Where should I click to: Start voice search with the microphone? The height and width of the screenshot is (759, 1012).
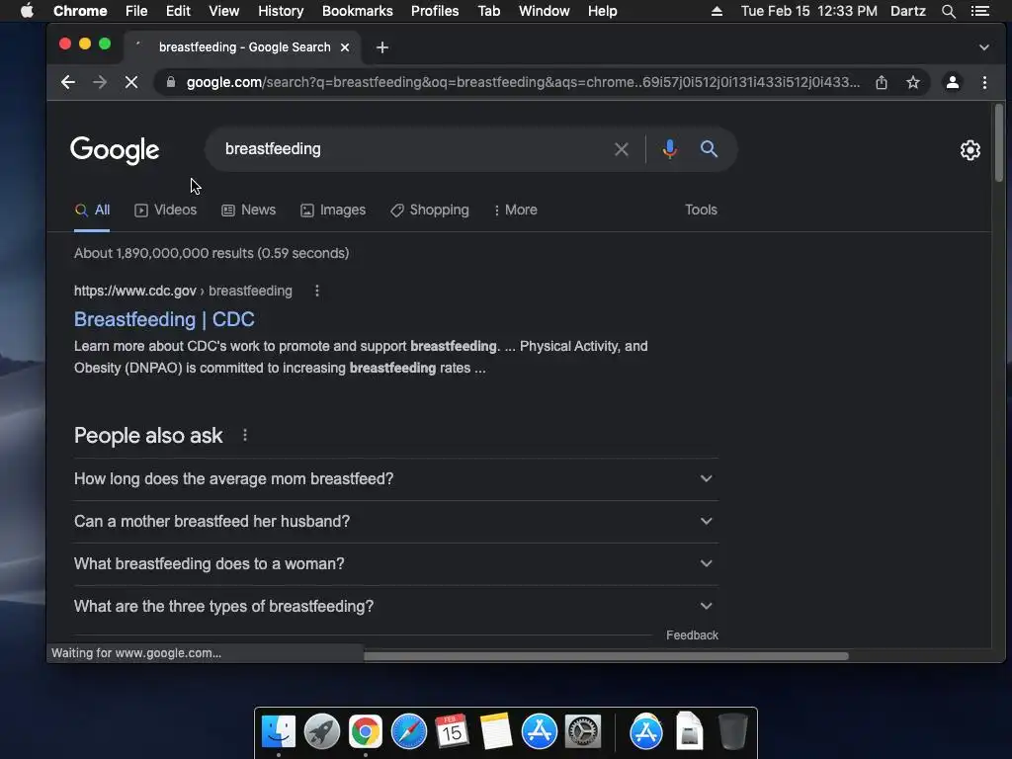[669, 149]
